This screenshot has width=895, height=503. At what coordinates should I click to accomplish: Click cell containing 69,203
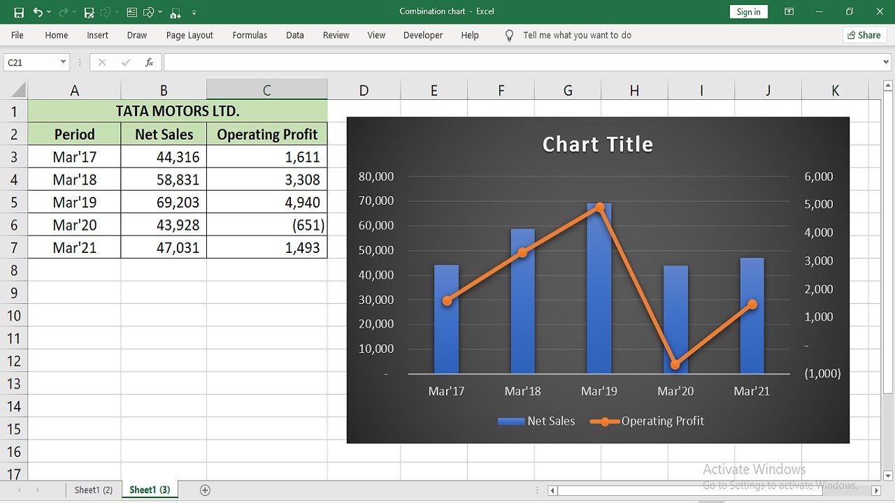(164, 203)
